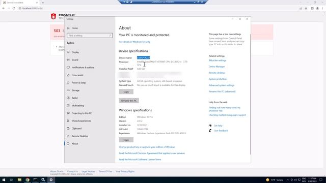Click browser Back arrow button

click(4, 8)
